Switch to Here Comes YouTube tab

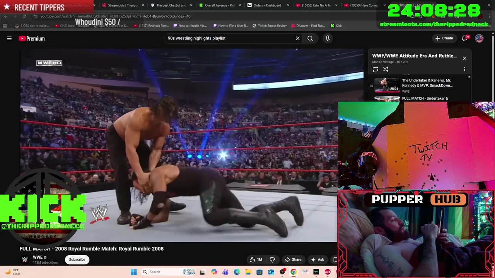point(364,5)
